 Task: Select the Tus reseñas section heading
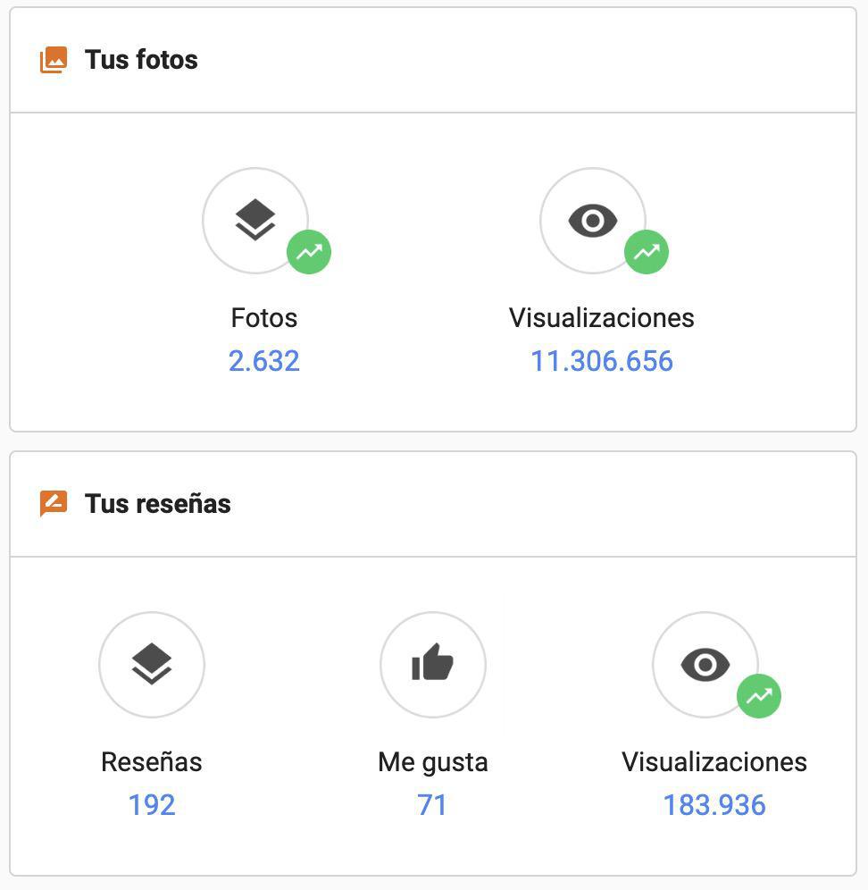click(157, 504)
